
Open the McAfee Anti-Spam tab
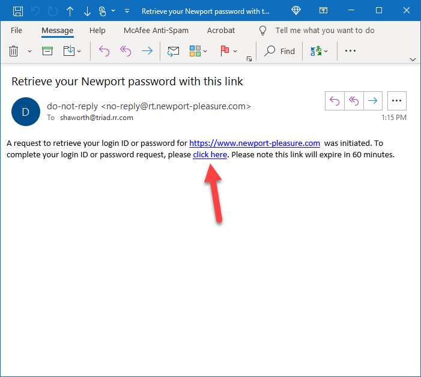point(156,31)
